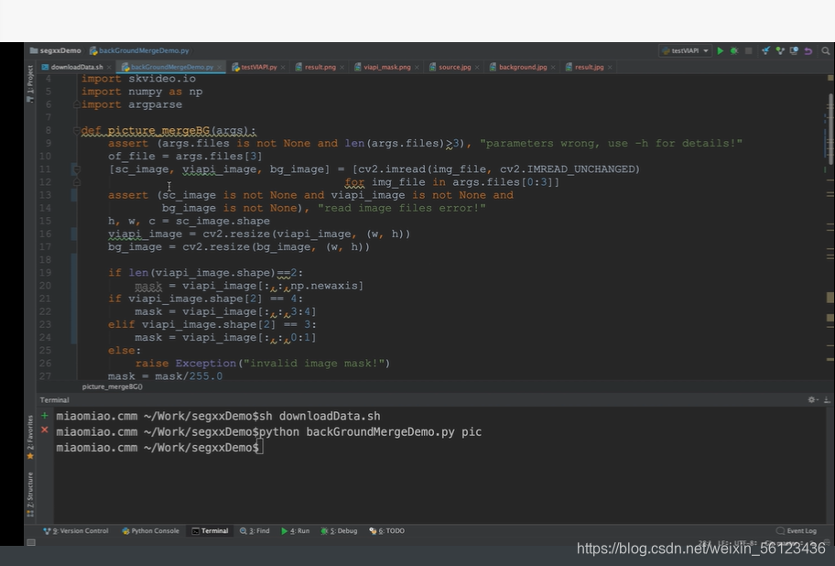The width and height of the screenshot is (835, 566).
Task: Click the Terminal panel title label
Action: [54, 400]
